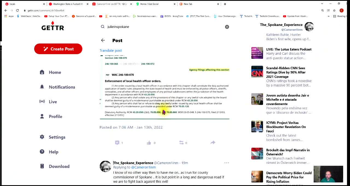Screen dimensions: 350x186
Task: Open Chrome tab search dropdown arrow
Action: coord(322,4)
